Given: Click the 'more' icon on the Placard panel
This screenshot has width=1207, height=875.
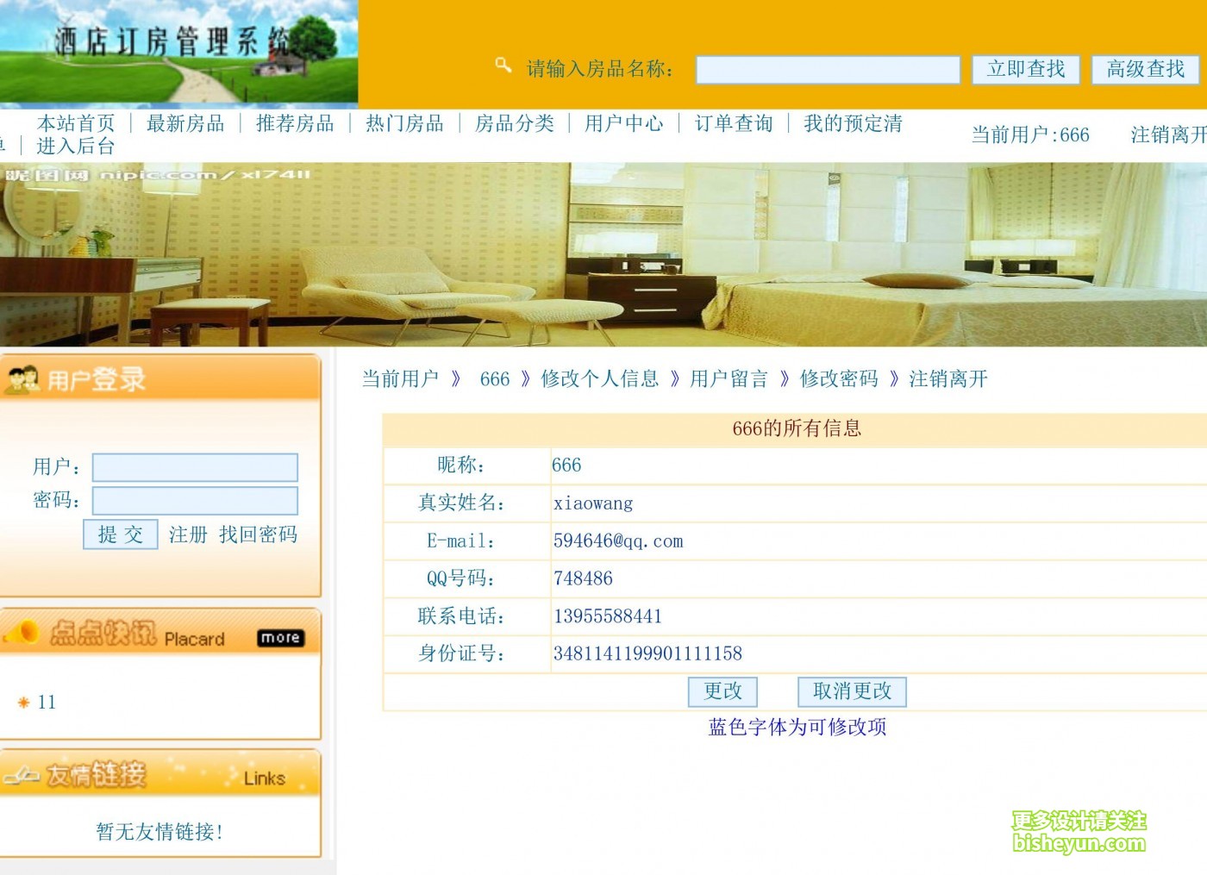Looking at the screenshot, I should 279,638.
